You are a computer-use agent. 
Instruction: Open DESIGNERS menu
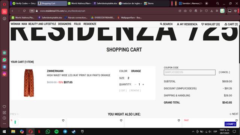(65, 24)
